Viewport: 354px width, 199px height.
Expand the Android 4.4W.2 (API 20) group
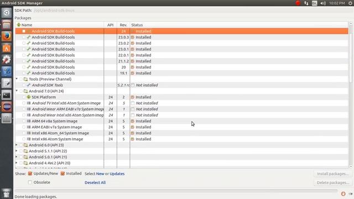click(17, 163)
